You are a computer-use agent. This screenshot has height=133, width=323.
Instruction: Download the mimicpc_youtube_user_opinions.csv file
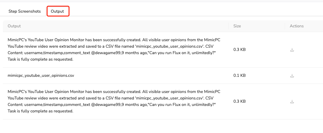[x=292, y=76]
